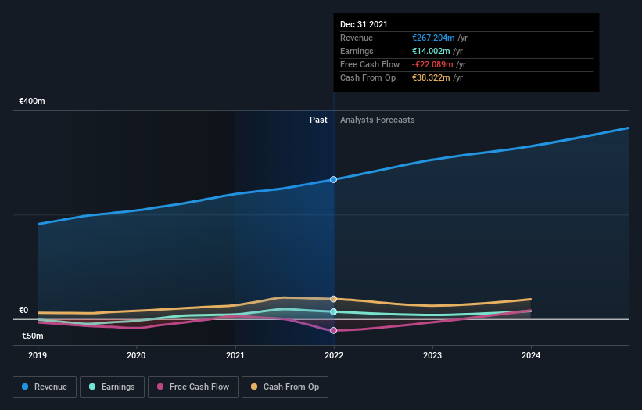Screen dimensions: 642x410
Task: Select the 2020 x-axis label
Action: [x=136, y=355]
